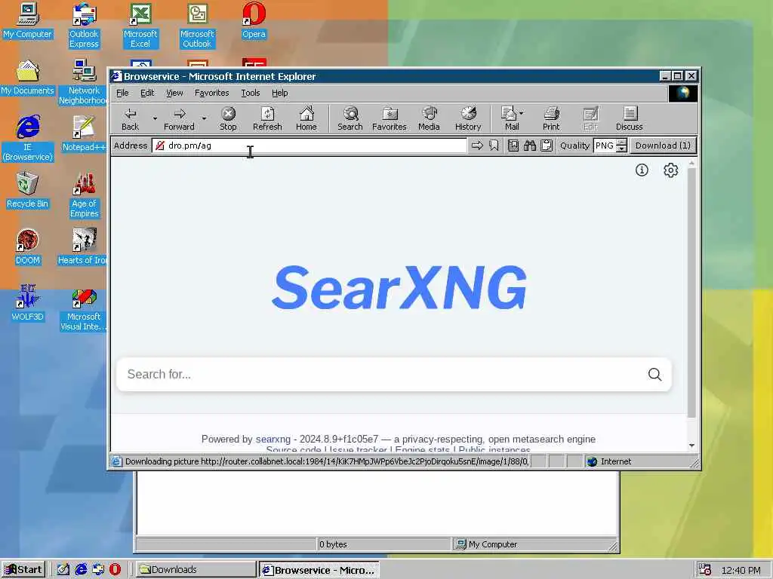Image resolution: width=773 pixels, height=579 pixels.
Task: Select the Age of Empires desktop shortcut
Action: 84,195
